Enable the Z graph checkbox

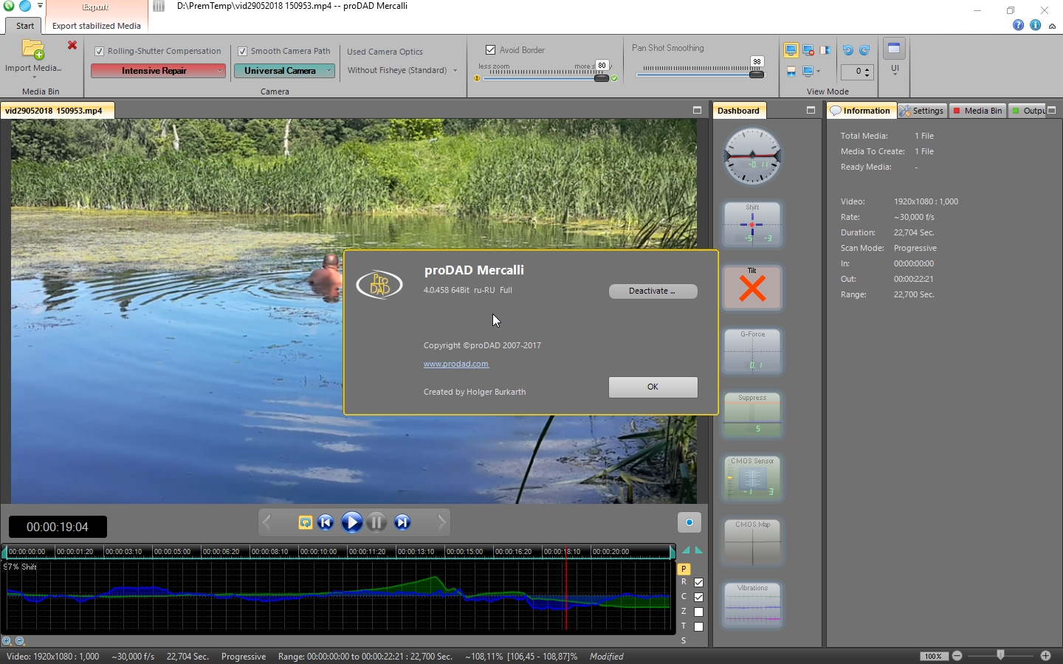coord(698,612)
